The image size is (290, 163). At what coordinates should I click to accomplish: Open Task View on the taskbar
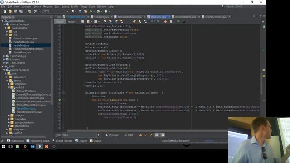pyautogui.click(x=10, y=147)
